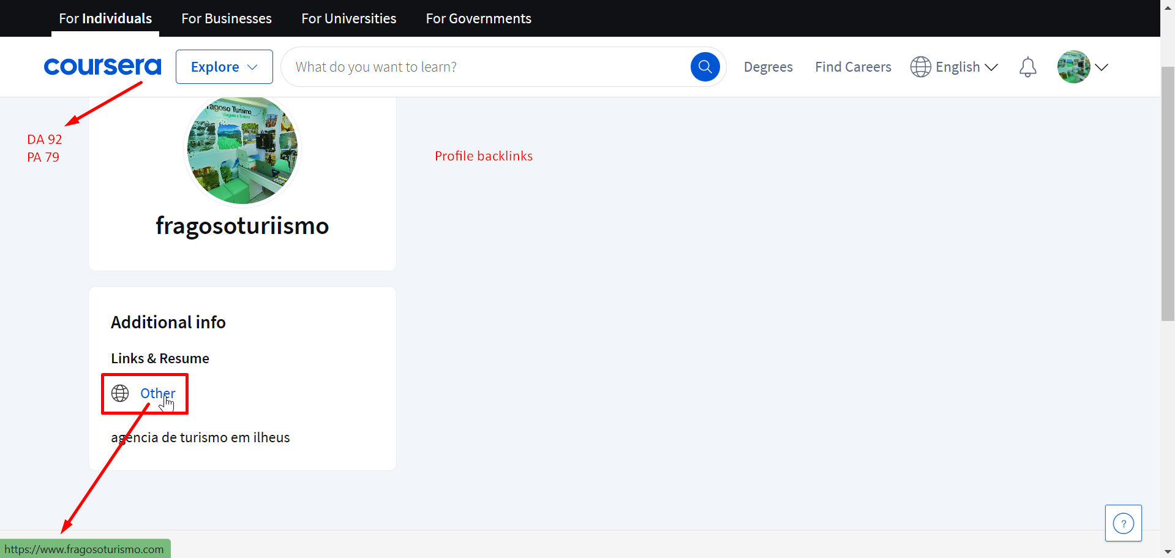
Task: Open the account avatar in header
Action: pyautogui.click(x=1073, y=67)
